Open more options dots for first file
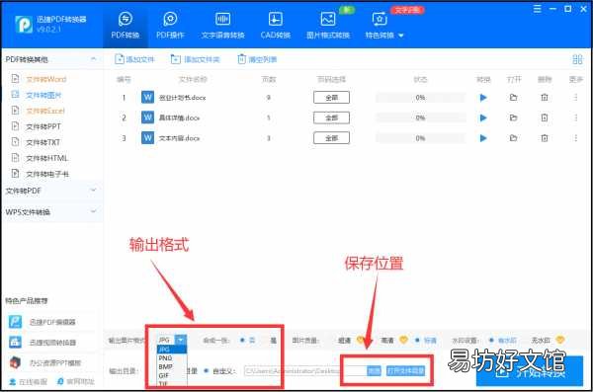593x392 pixels. click(x=575, y=98)
